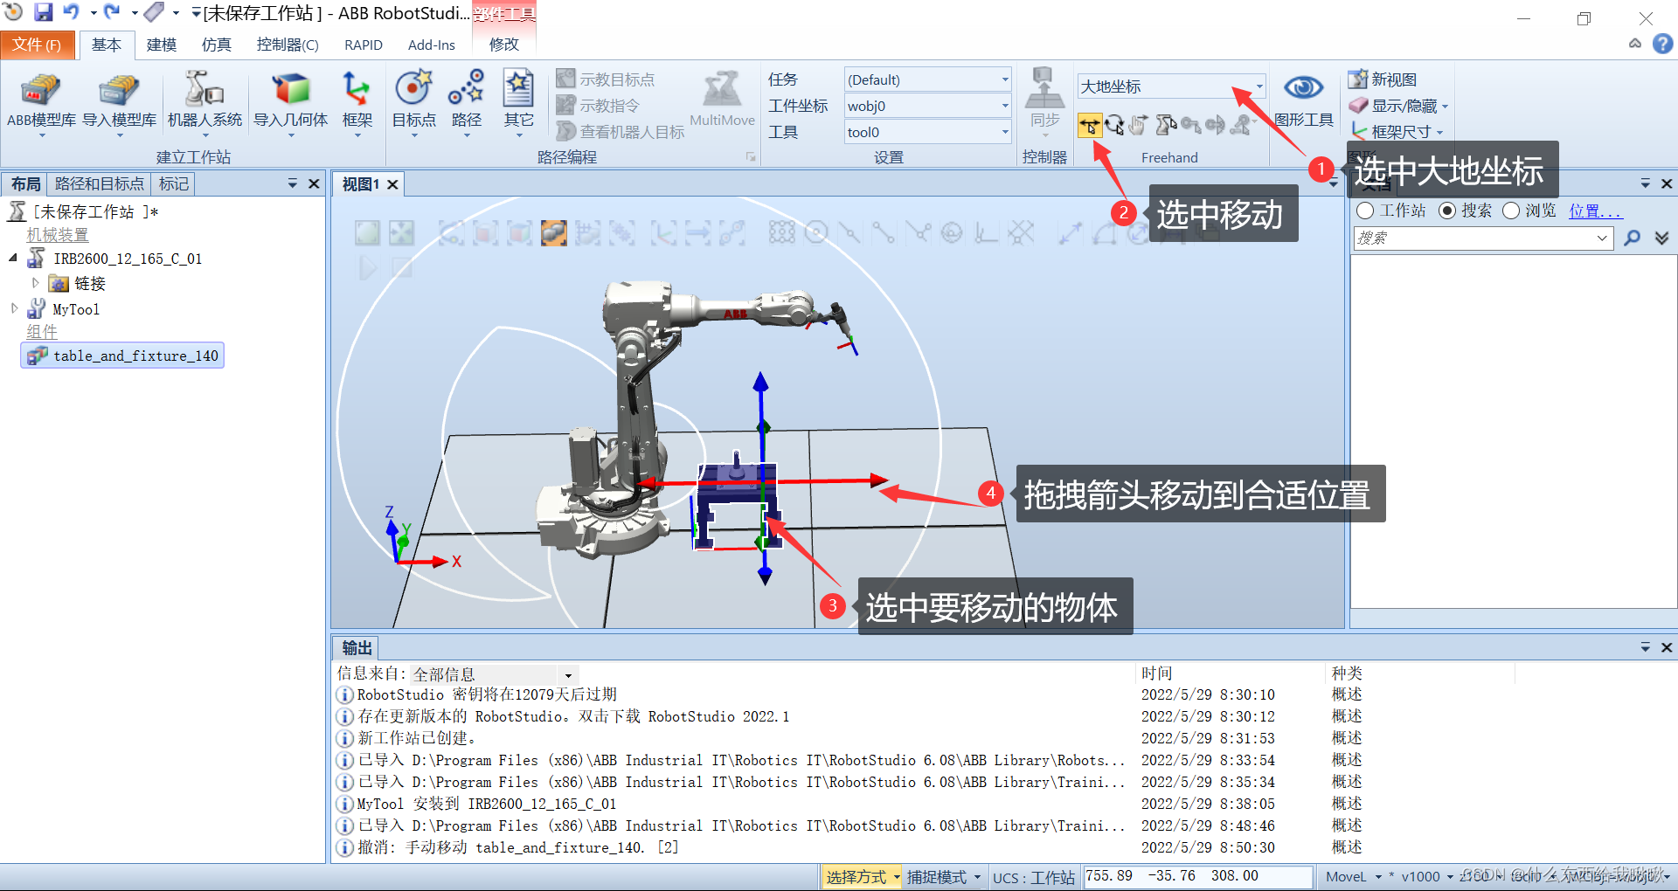This screenshot has height=891, width=1678.
Task: Select the Freehand rotate tool
Action: pos(1114,126)
